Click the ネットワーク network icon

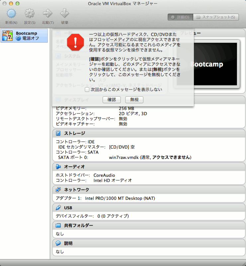[x=58, y=190]
